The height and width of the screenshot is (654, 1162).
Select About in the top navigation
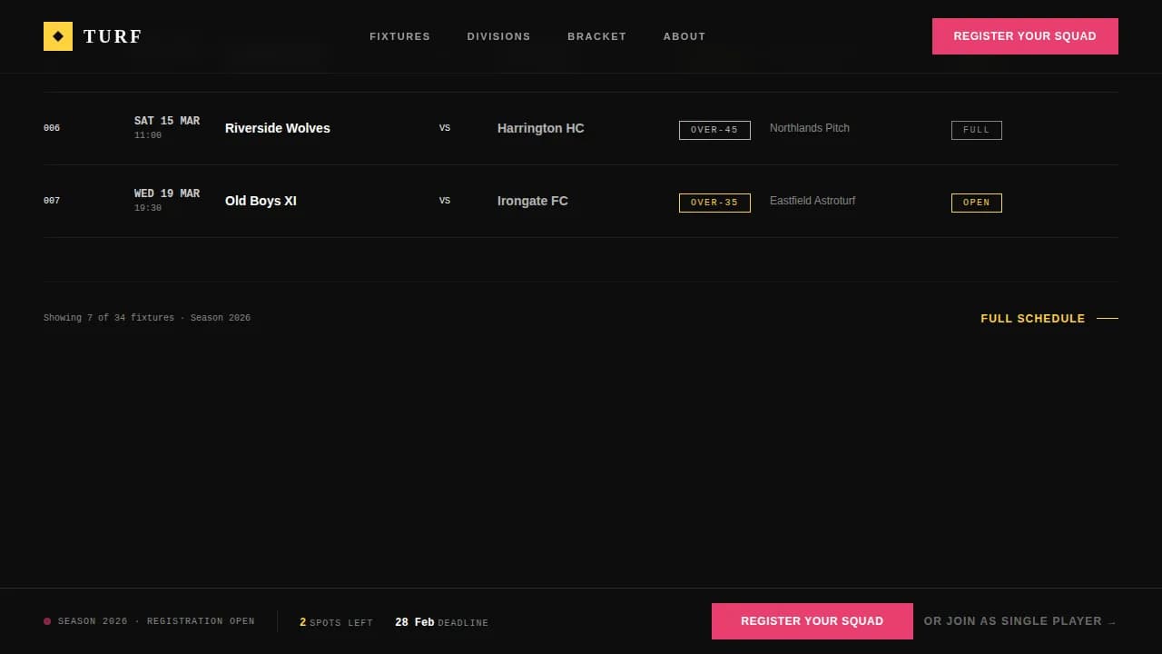(684, 36)
